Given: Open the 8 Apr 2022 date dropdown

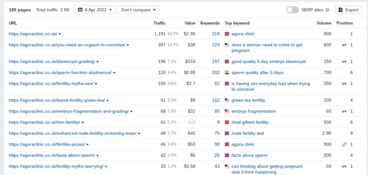Looking at the screenshot, I should click(95, 10).
